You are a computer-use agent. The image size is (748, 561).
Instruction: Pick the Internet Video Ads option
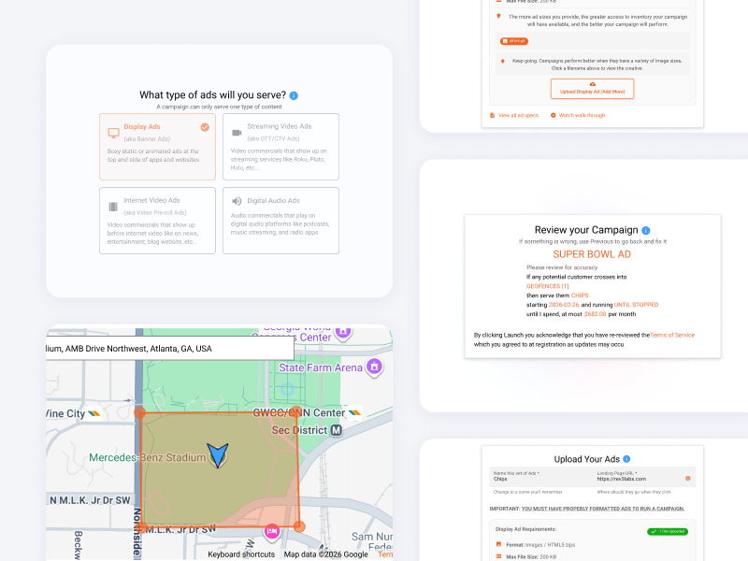coord(158,220)
